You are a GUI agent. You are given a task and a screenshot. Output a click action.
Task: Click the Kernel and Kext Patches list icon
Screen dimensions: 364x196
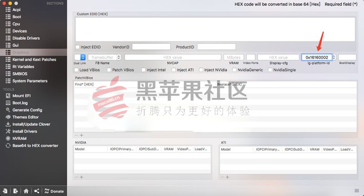(x=8, y=59)
